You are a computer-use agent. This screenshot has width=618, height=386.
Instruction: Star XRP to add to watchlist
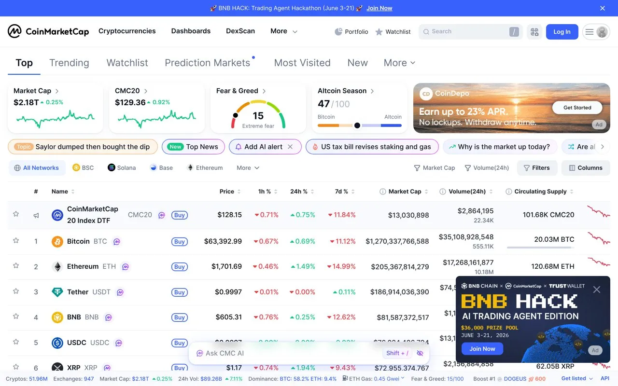point(16,367)
